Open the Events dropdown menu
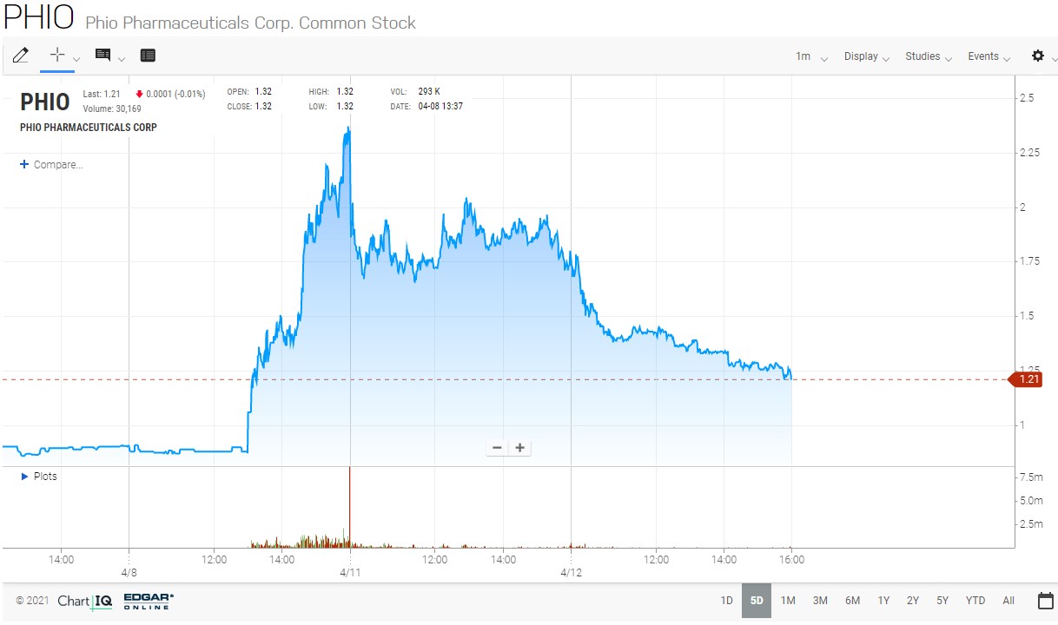This screenshot has width=1058, height=625. point(989,56)
